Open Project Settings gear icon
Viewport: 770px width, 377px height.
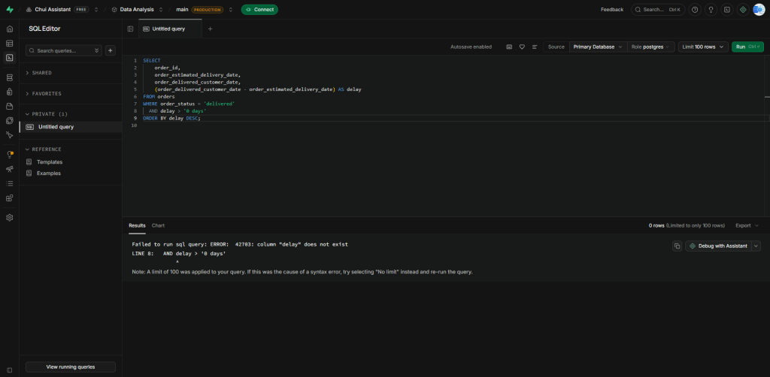tap(9, 218)
